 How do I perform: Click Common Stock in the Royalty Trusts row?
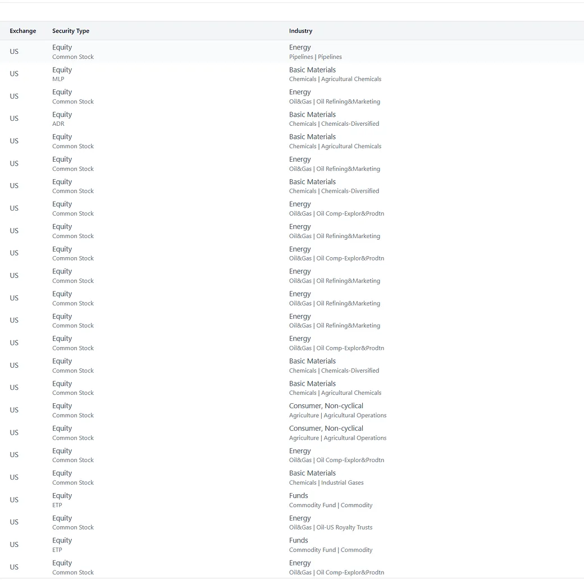pyautogui.click(x=73, y=528)
